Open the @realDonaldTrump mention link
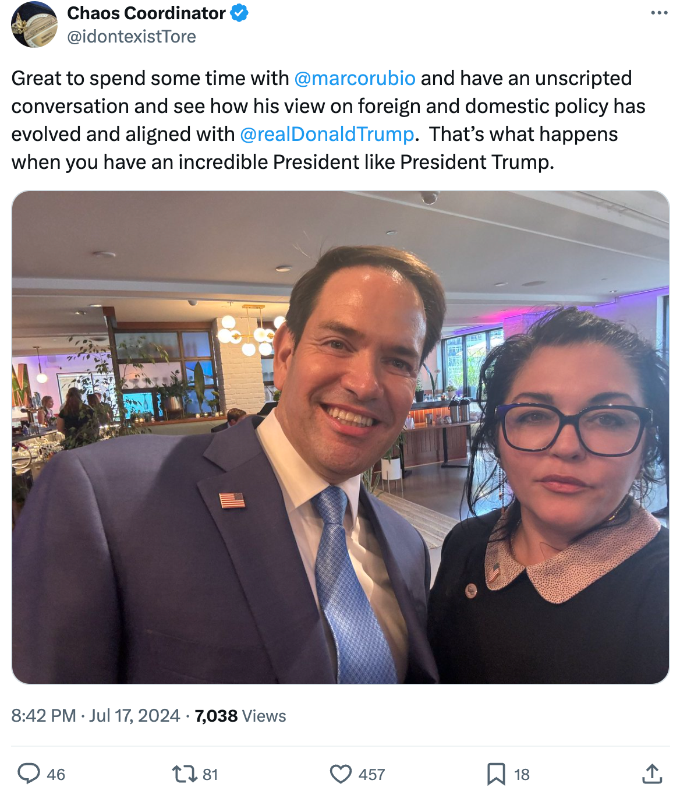680x798 pixels. pos(327,134)
